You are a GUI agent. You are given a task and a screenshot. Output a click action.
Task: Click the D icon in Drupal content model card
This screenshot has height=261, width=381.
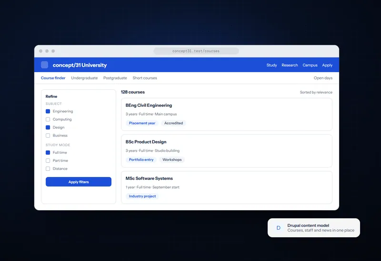(279, 228)
